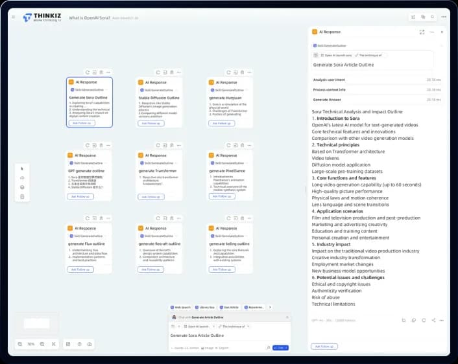The height and width of the screenshot is (364, 458).
Task: Click the grid layout icon in the bottom toolbar
Action: (68, 344)
